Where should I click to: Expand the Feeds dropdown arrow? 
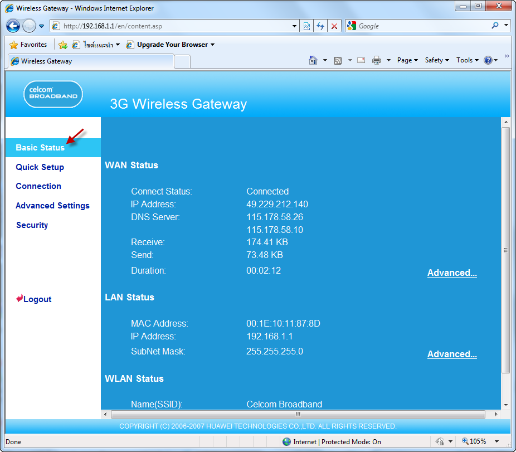(x=350, y=60)
